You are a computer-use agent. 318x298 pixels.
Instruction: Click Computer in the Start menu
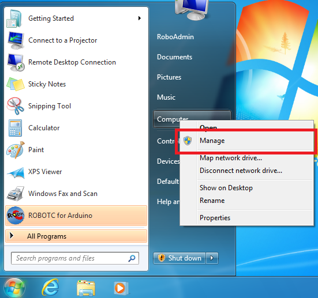pyautogui.click(x=173, y=119)
